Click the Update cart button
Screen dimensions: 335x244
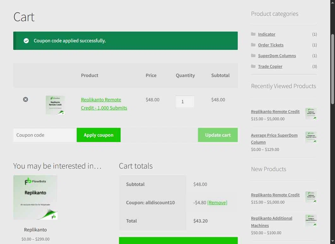pyautogui.click(x=218, y=135)
